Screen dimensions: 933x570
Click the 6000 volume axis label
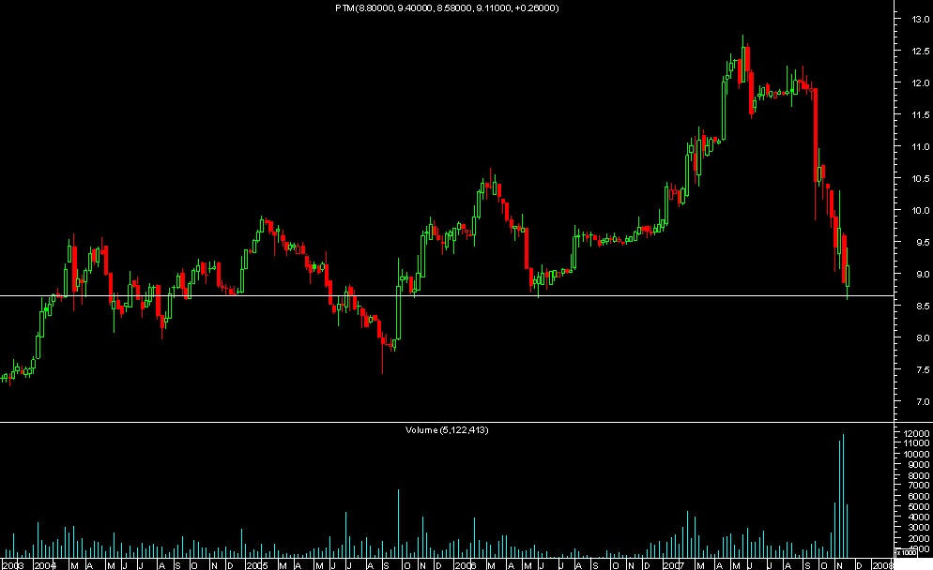click(918, 496)
